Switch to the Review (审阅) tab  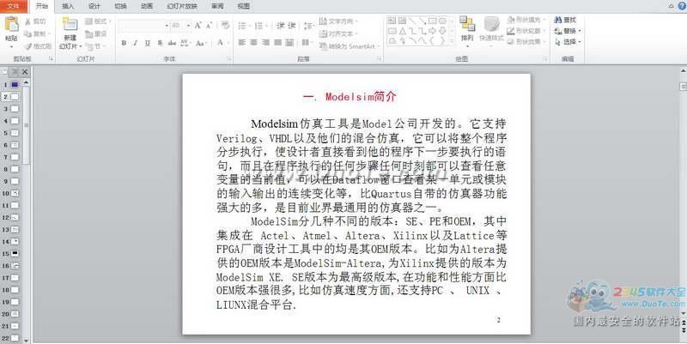coord(217,6)
